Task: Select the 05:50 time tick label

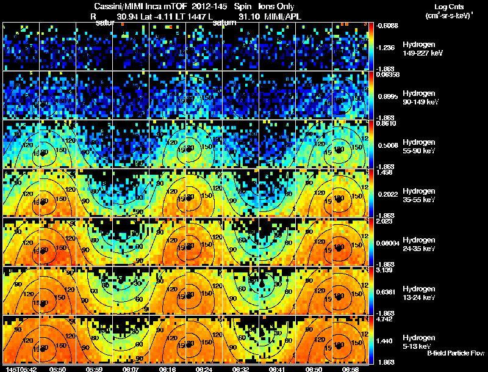Action: click(x=57, y=369)
